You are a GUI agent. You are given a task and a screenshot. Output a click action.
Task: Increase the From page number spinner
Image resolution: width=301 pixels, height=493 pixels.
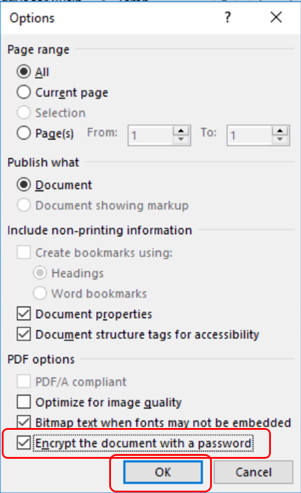coord(181,130)
